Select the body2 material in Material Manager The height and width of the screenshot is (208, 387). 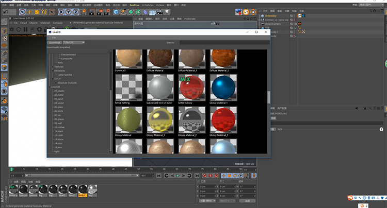coord(83,190)
